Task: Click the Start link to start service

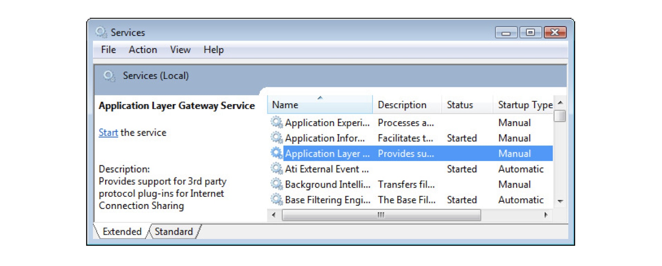Action: (x=108, y=132)
